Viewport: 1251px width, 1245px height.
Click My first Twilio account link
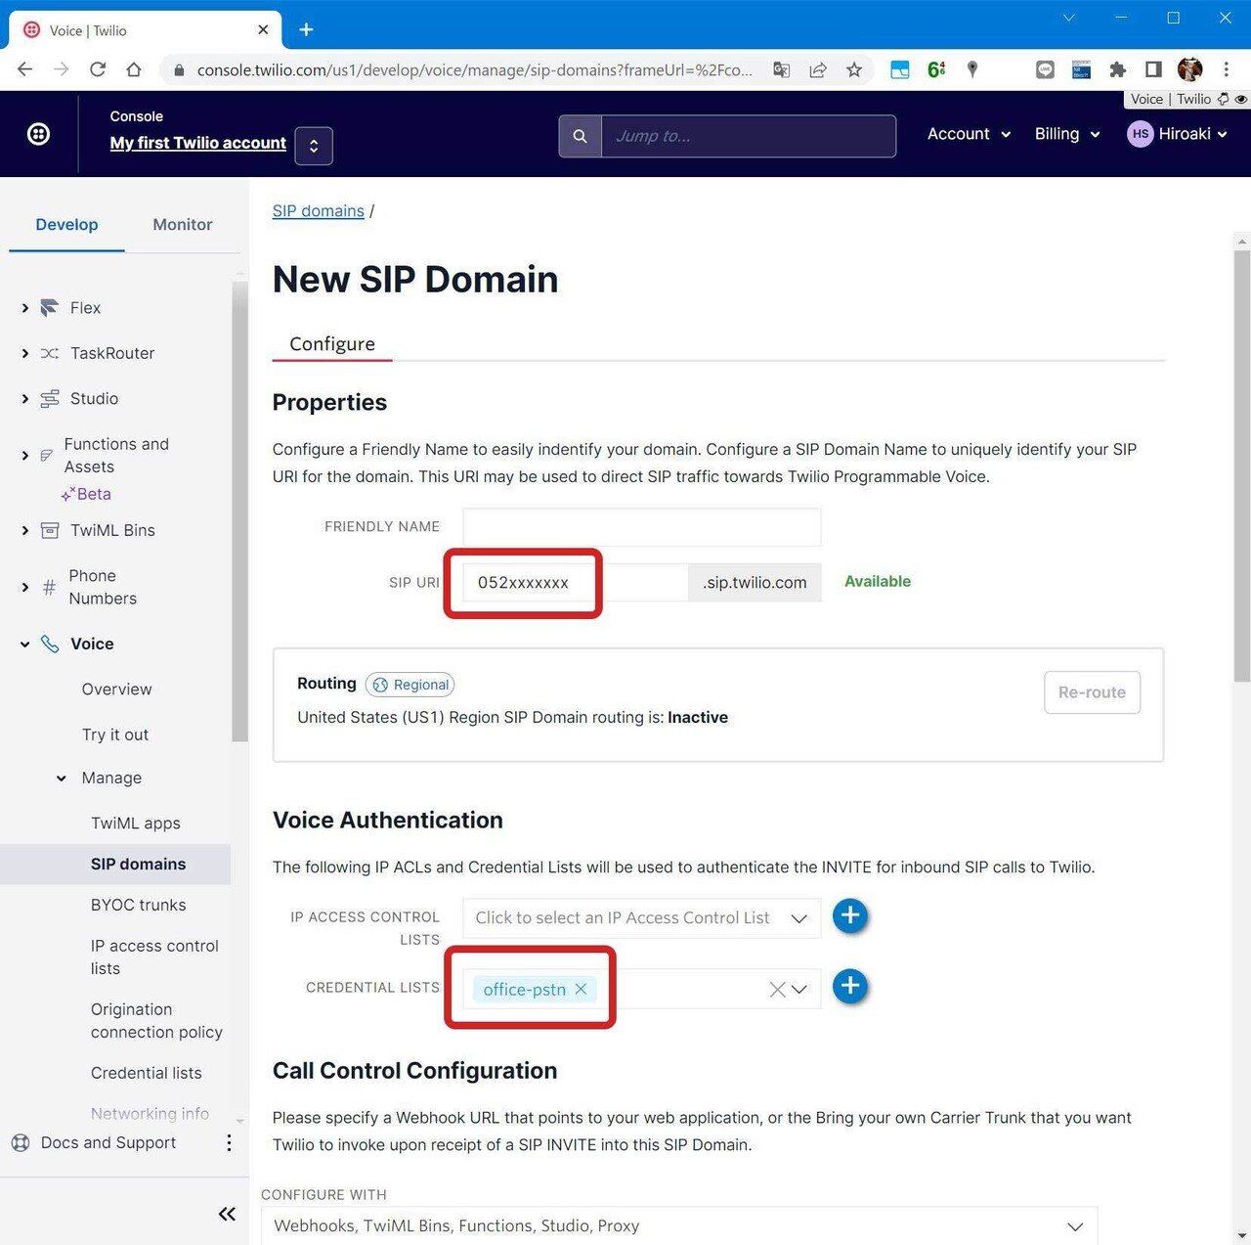(x=198, y=143)
